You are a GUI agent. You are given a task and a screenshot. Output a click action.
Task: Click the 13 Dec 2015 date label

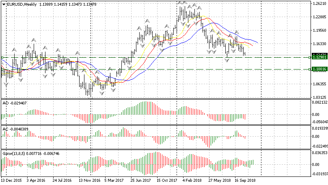tap(12, 180)
